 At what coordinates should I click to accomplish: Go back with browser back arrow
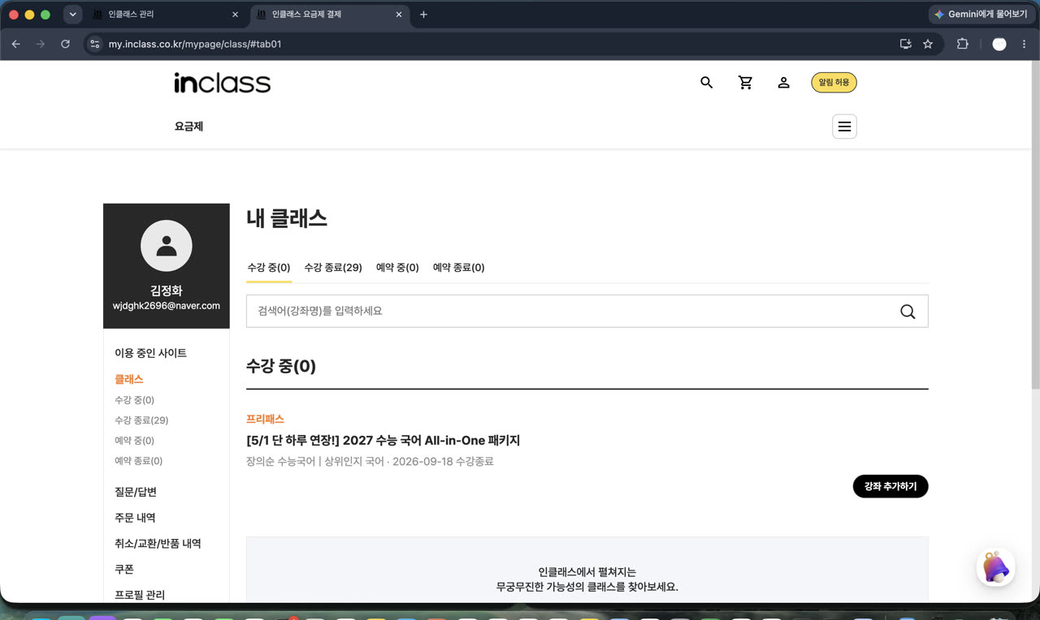(15, 44)
